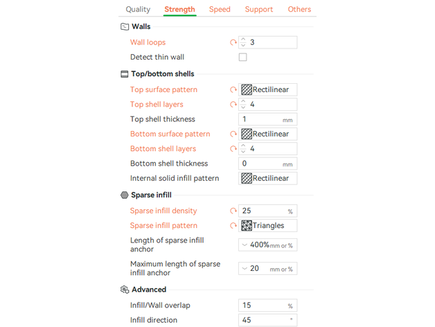Open Internal solid infill pattern dropdown

click(268, 179)
